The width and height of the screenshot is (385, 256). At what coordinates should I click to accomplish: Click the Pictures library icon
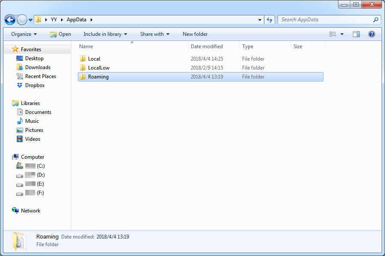[x=20, y=130]
